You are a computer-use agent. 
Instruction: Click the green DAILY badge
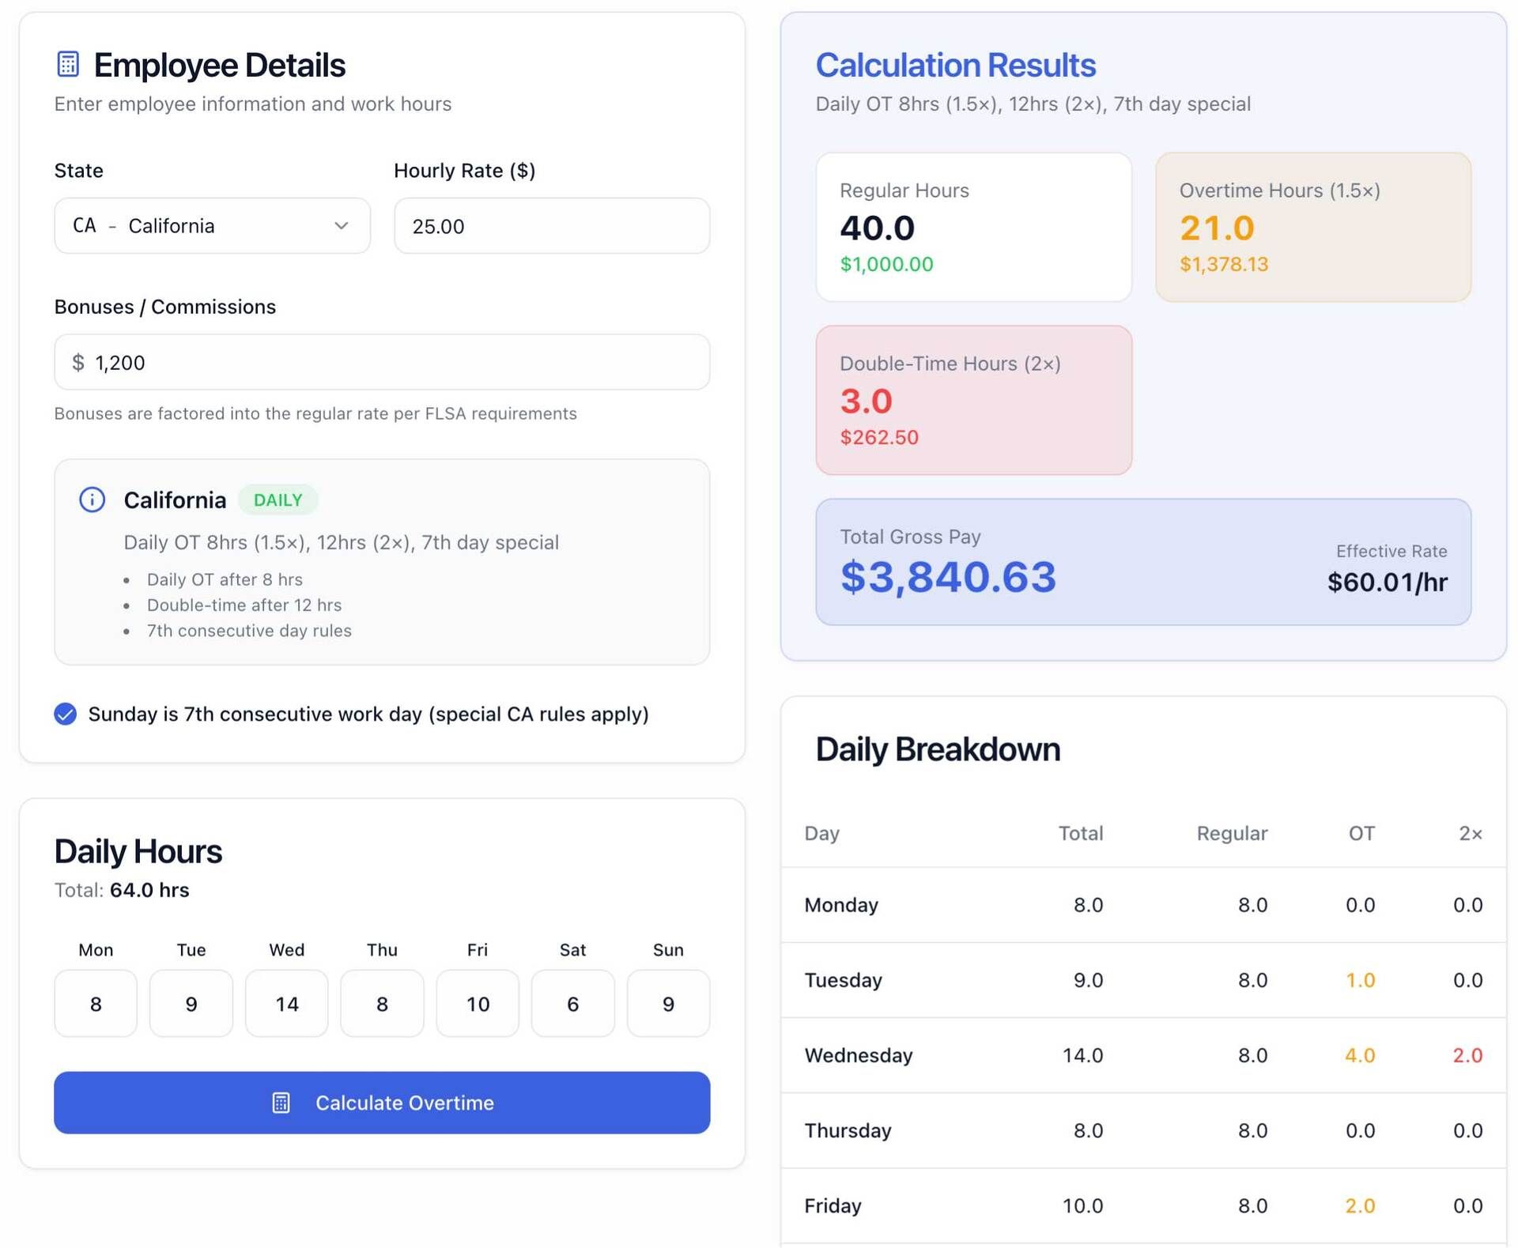click(278, 500)
